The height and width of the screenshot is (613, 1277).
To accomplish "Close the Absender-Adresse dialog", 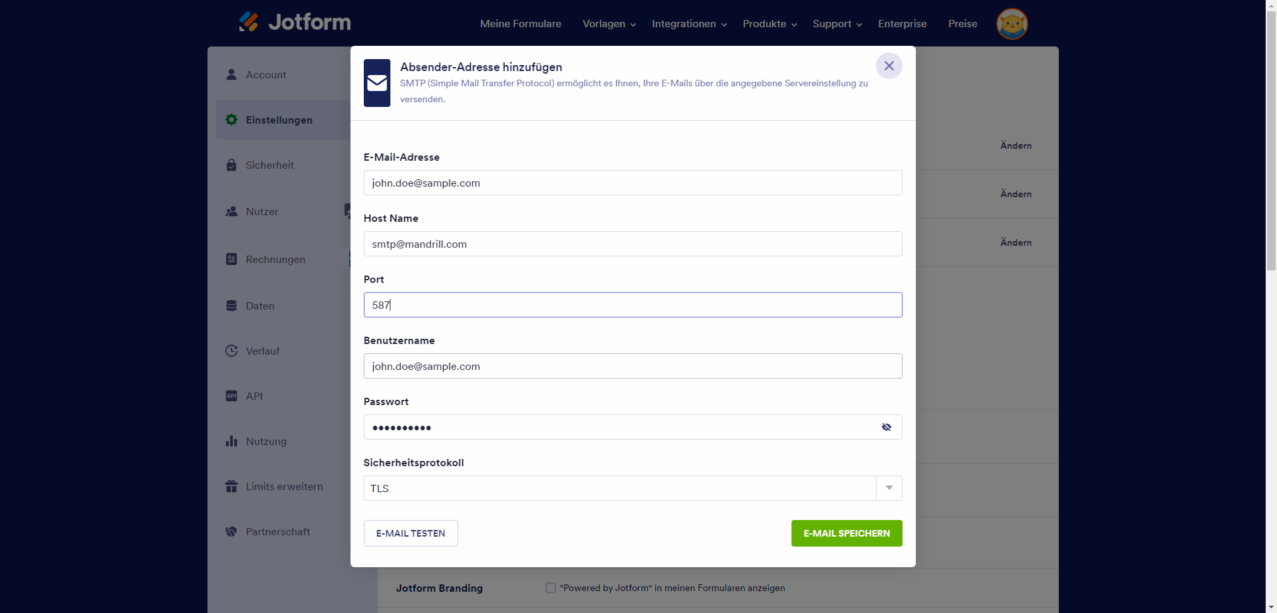I will click(x=889, y=66).
